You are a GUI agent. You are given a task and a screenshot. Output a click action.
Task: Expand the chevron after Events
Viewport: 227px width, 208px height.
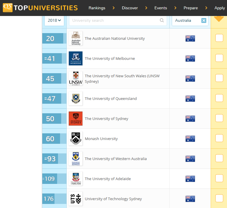coord(175,8)
